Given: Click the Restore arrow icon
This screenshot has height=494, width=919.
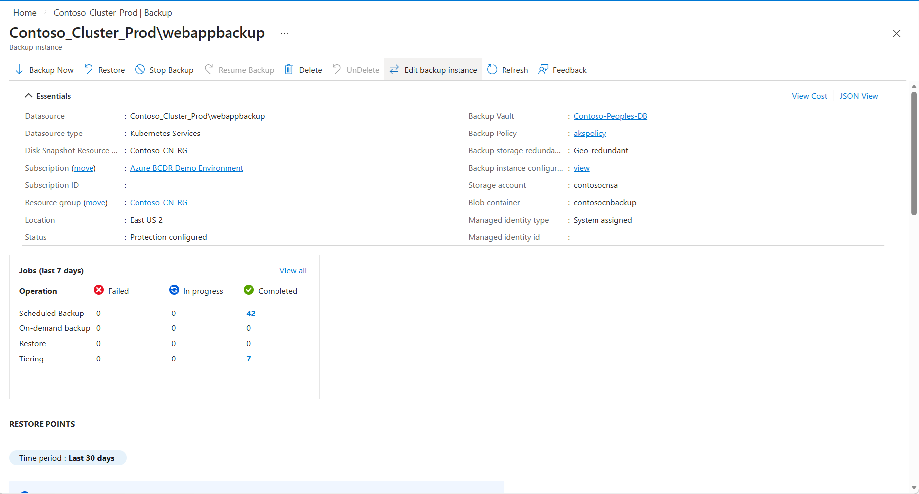Looking at the screenshot, I should tap(89, 69).
